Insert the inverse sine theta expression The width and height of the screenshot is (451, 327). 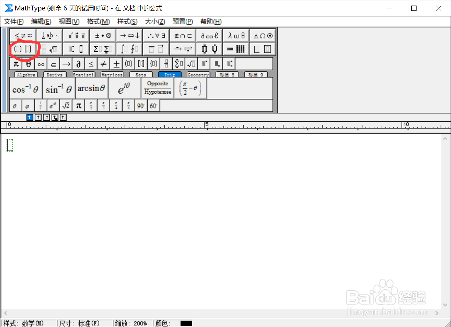[59, 89]
